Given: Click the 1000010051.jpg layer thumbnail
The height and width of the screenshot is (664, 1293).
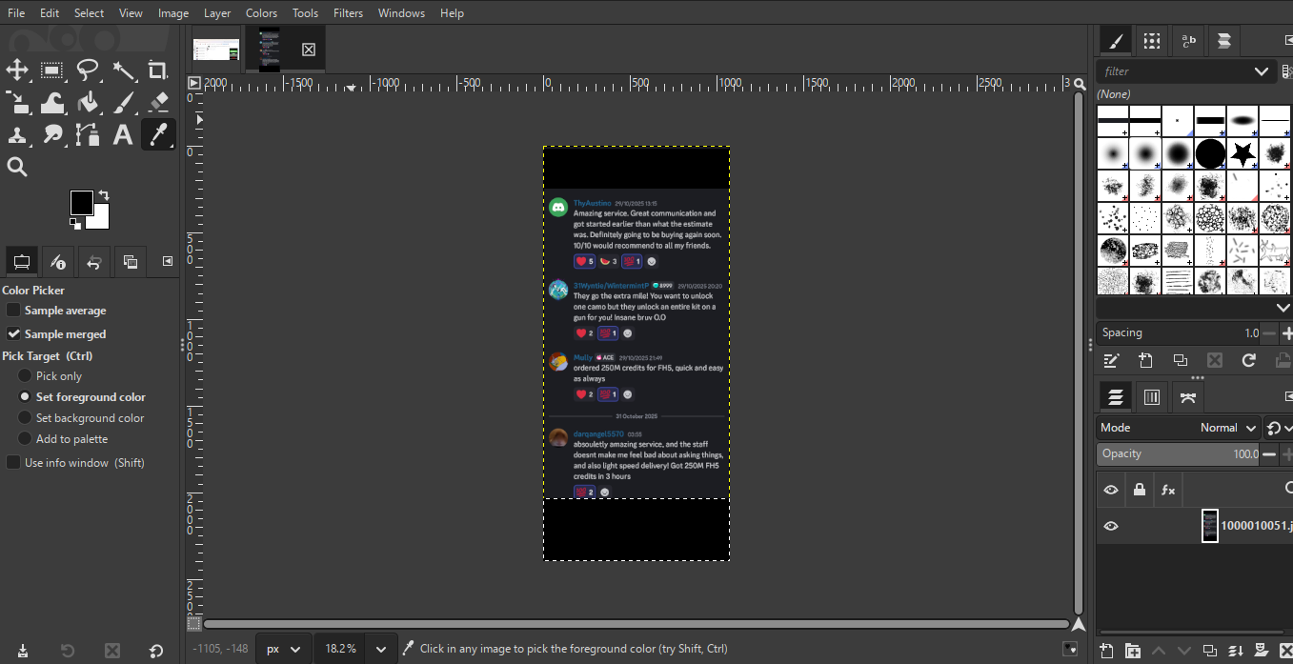Looking at the screenshot, I should tap(1209, 525).
